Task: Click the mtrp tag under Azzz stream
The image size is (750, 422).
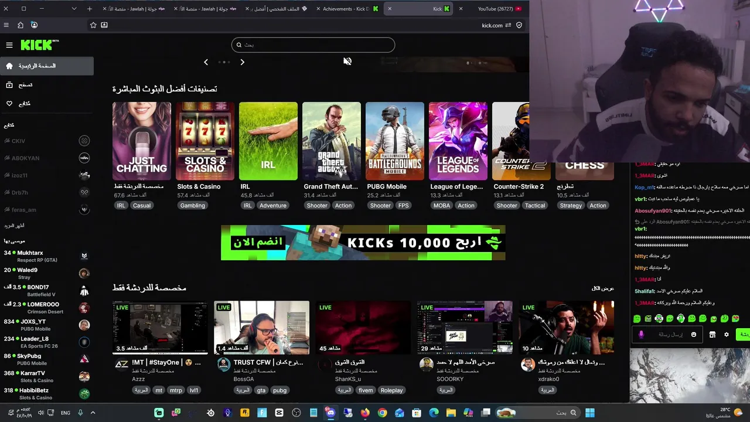Action: (176, 390)
